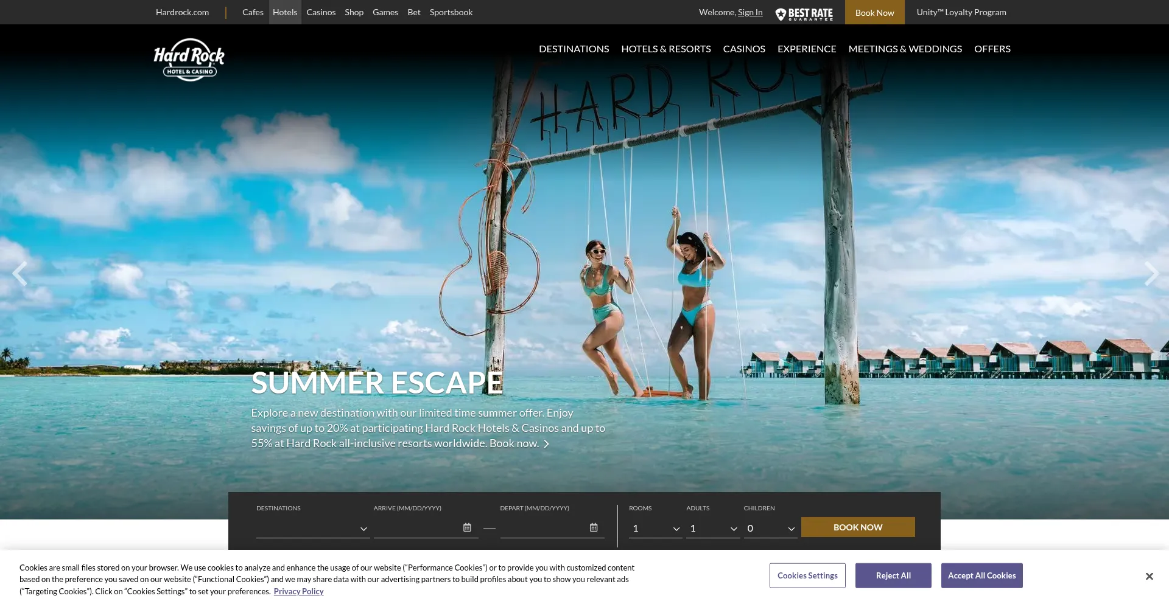
Task: Open the Children count dropdown
Action: tap(770, 528)
